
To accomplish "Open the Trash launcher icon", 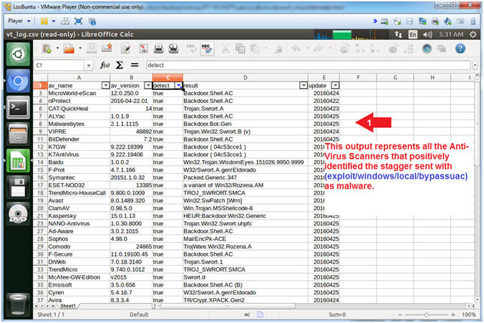I will pyautogui.click(x=18, y=304).
